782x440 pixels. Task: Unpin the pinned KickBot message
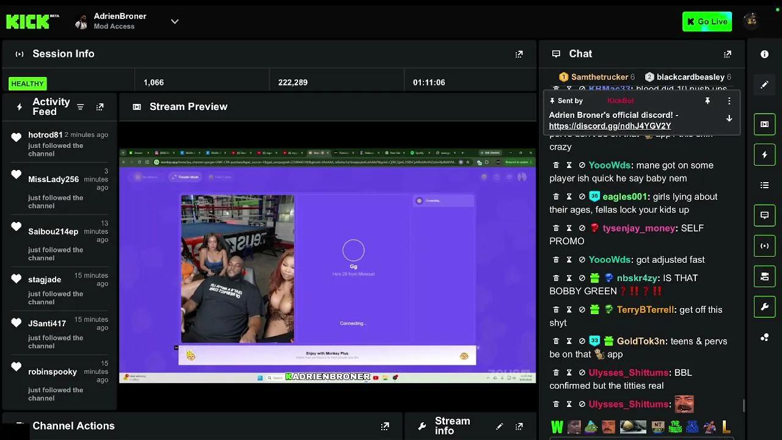707,101
